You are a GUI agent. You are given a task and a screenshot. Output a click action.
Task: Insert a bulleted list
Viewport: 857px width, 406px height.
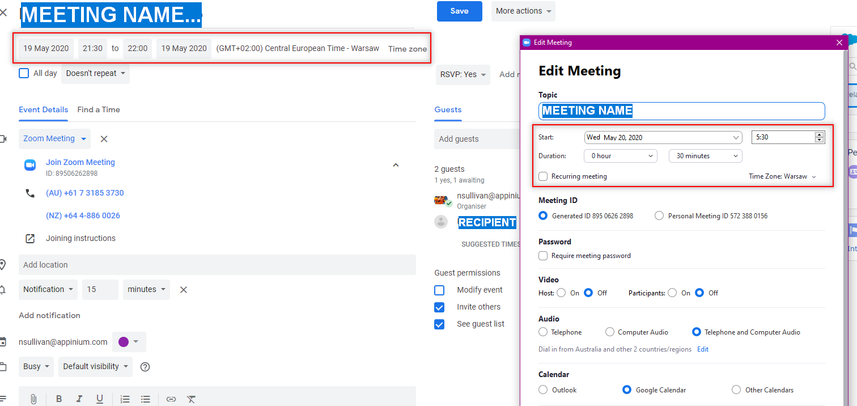[x=145, y=399]
